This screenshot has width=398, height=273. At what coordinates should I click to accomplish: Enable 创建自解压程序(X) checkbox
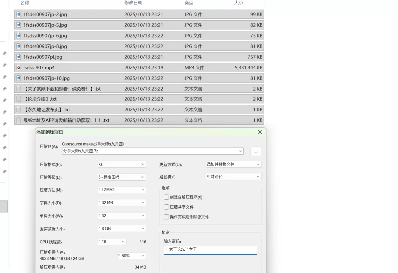point(166,197)
